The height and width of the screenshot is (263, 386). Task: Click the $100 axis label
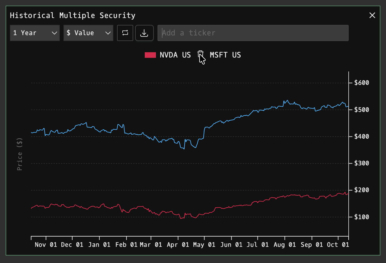click(x=361, y=217)
